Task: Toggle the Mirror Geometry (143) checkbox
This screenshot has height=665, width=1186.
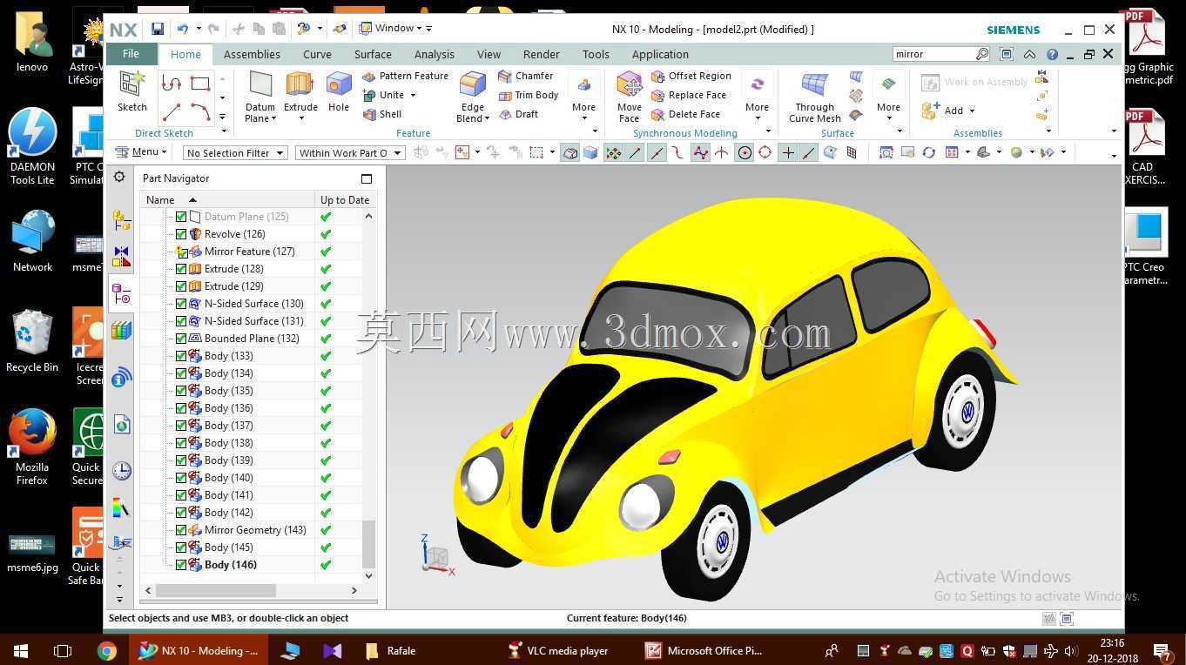Action: tap(181, 530)
